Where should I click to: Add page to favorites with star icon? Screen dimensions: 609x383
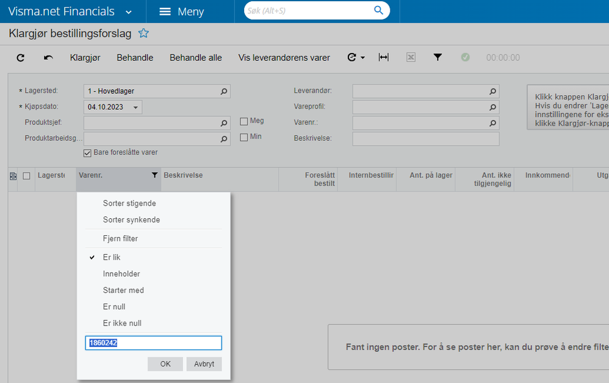pos(143,34)
